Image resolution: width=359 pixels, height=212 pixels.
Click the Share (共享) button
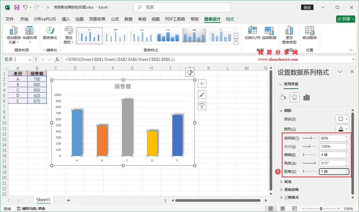point(346,19)
